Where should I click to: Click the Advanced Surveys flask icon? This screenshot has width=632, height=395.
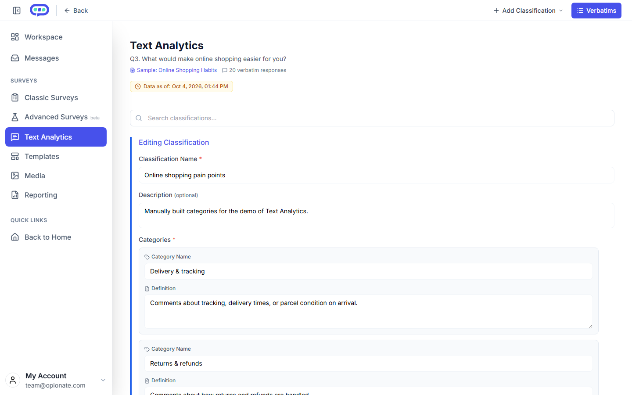click(x=15, y=117)
